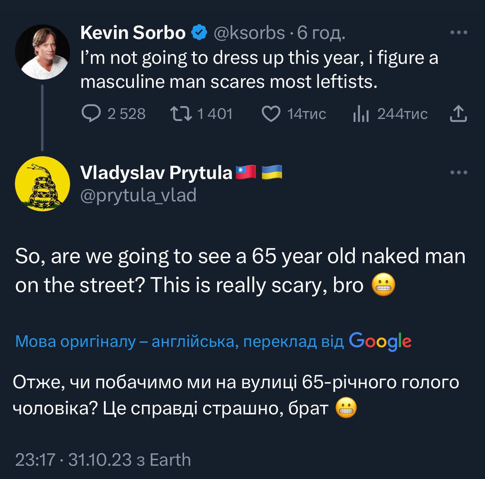This screenshot has height=479, width=485.
Task: Open the yellow Gadsden snake avatar
Action: (42, 184)
